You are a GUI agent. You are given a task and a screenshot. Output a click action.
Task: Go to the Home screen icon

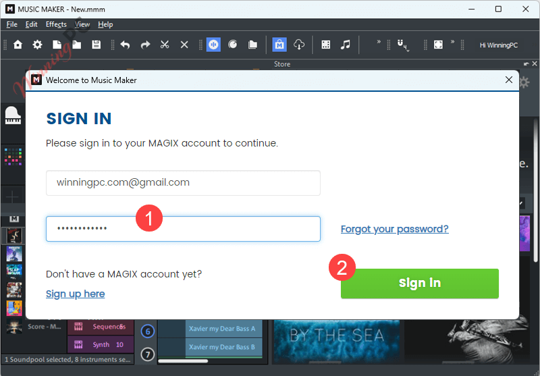tap(18, 45)
